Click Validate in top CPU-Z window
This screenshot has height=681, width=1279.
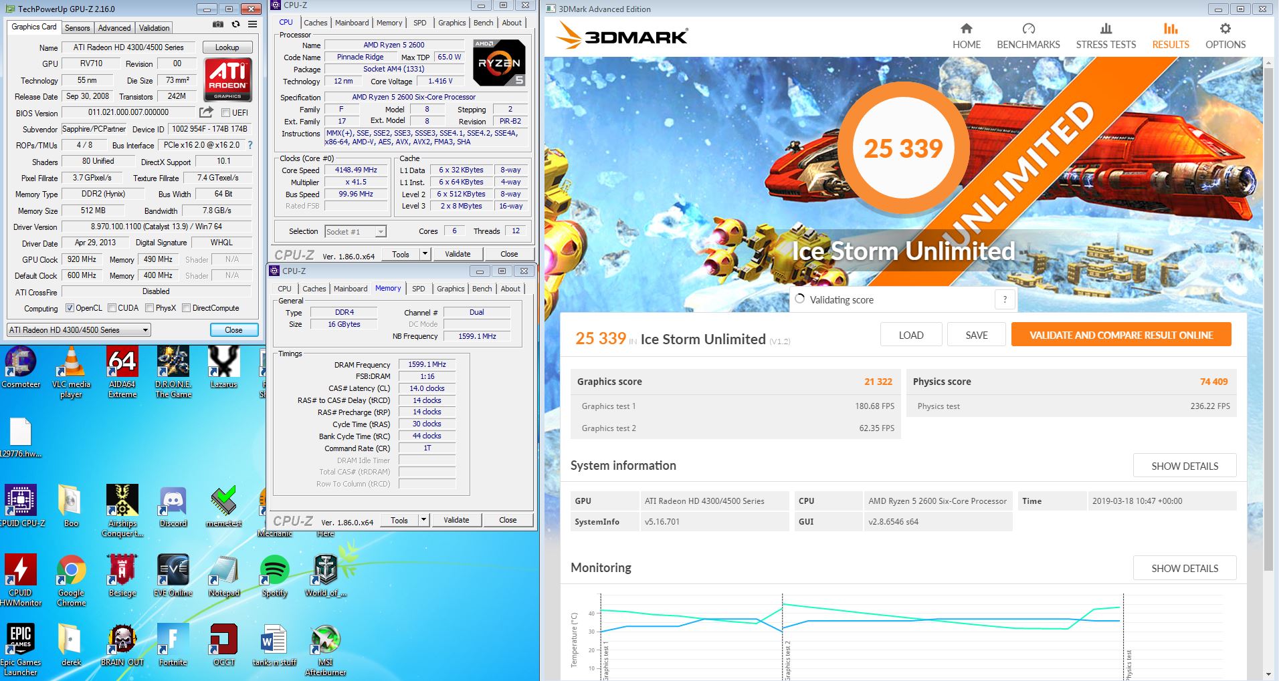click(458, 254)
